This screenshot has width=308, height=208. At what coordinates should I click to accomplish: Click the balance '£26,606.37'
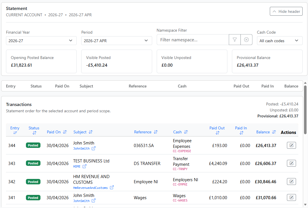tap(266, 164)
